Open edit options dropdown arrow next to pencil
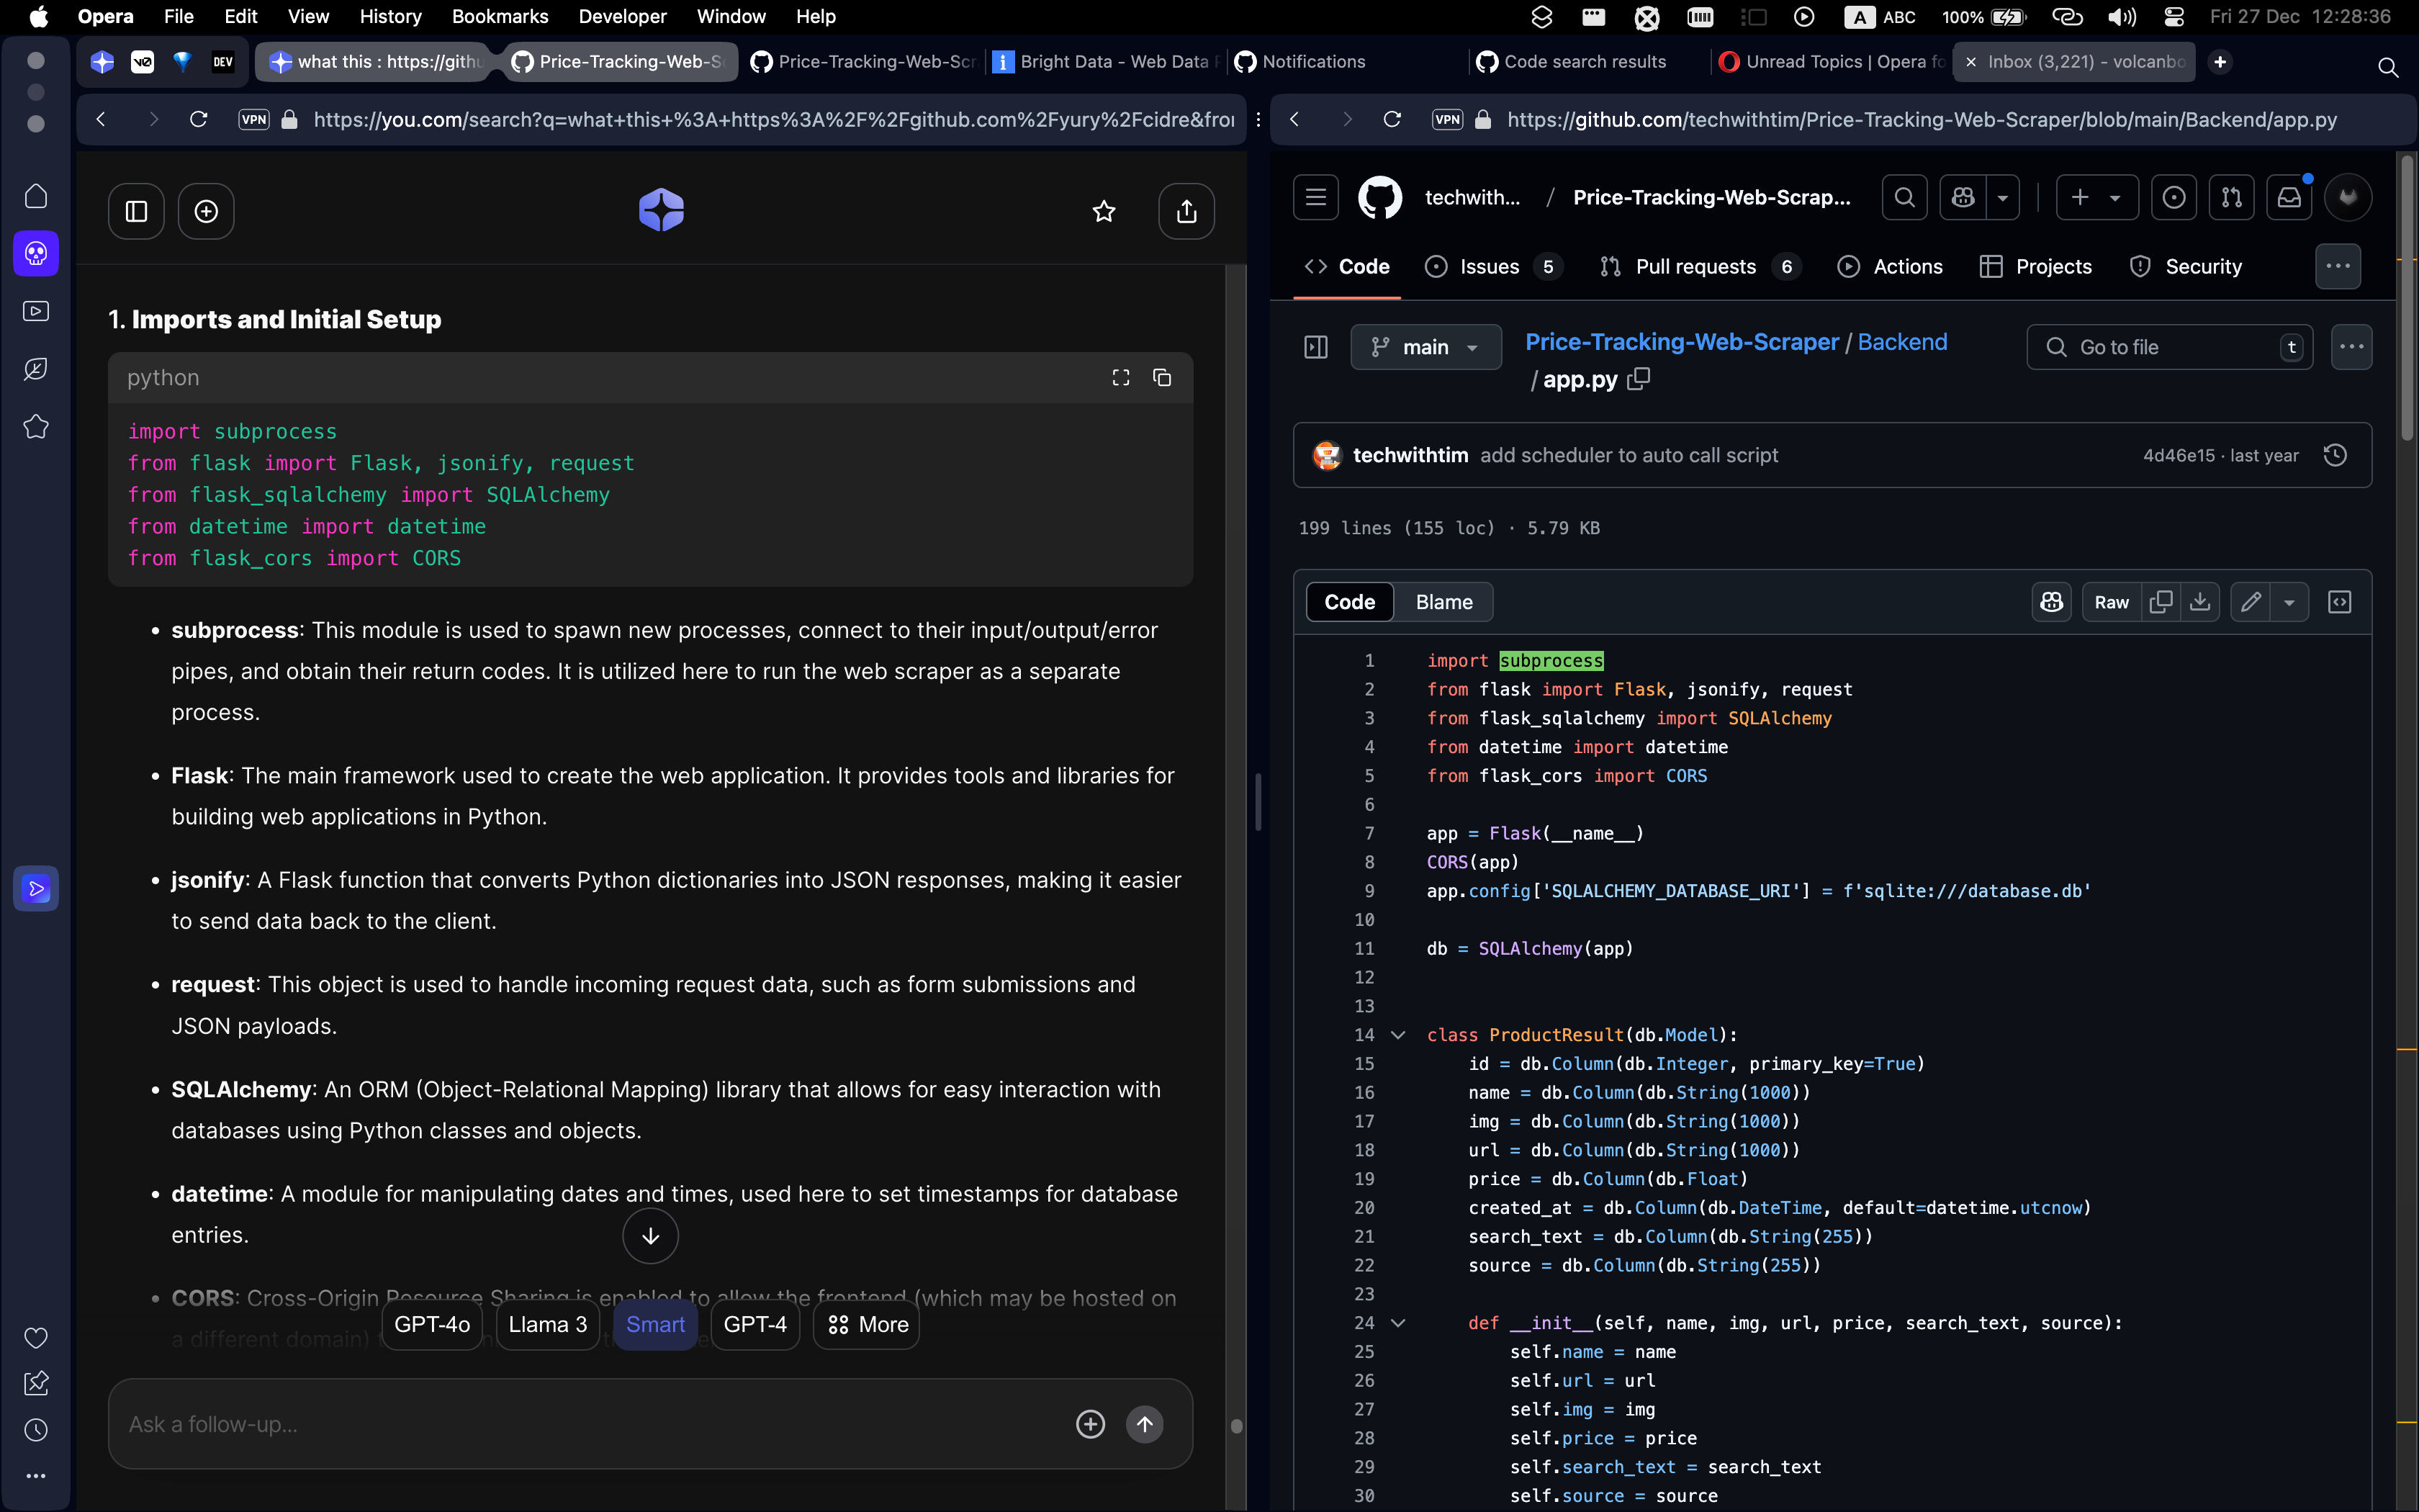The width and height of the screenshot is (2419, 1512). 2289,602
